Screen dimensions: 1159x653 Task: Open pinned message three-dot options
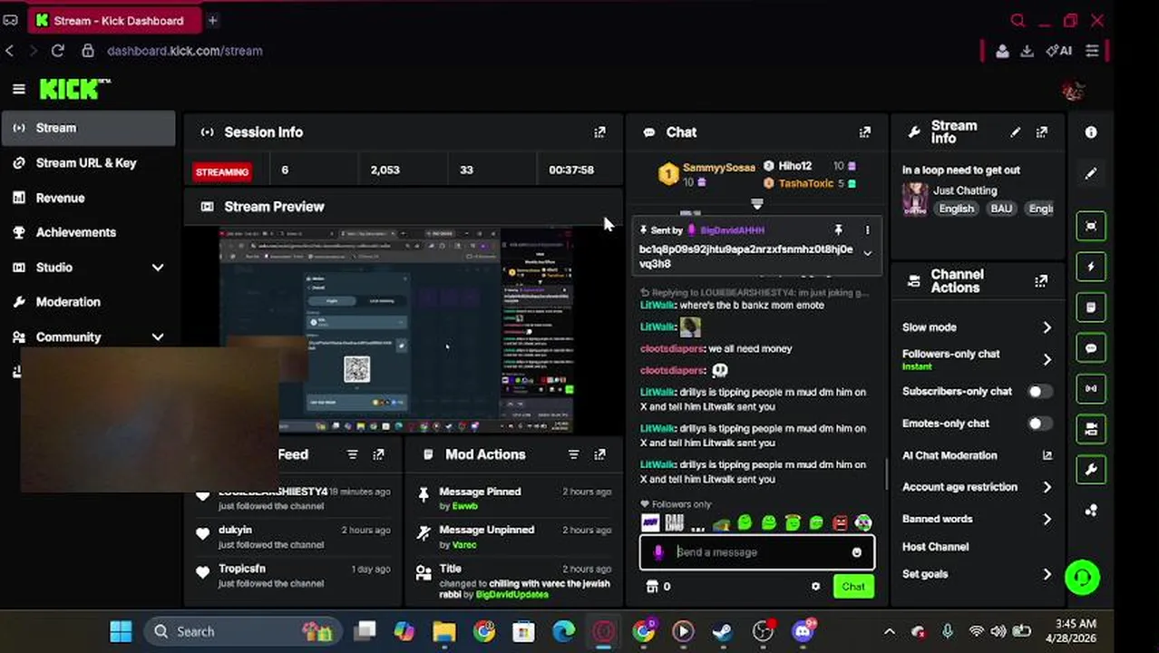coord(867,230)
